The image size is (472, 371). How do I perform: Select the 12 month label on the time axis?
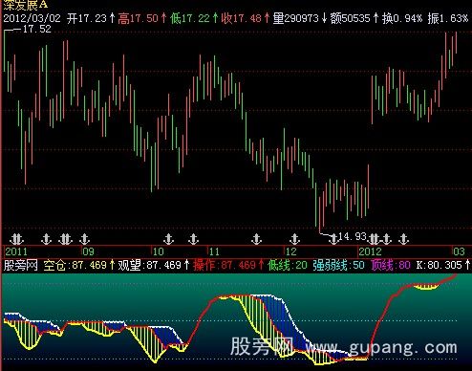tap(290, 251)
